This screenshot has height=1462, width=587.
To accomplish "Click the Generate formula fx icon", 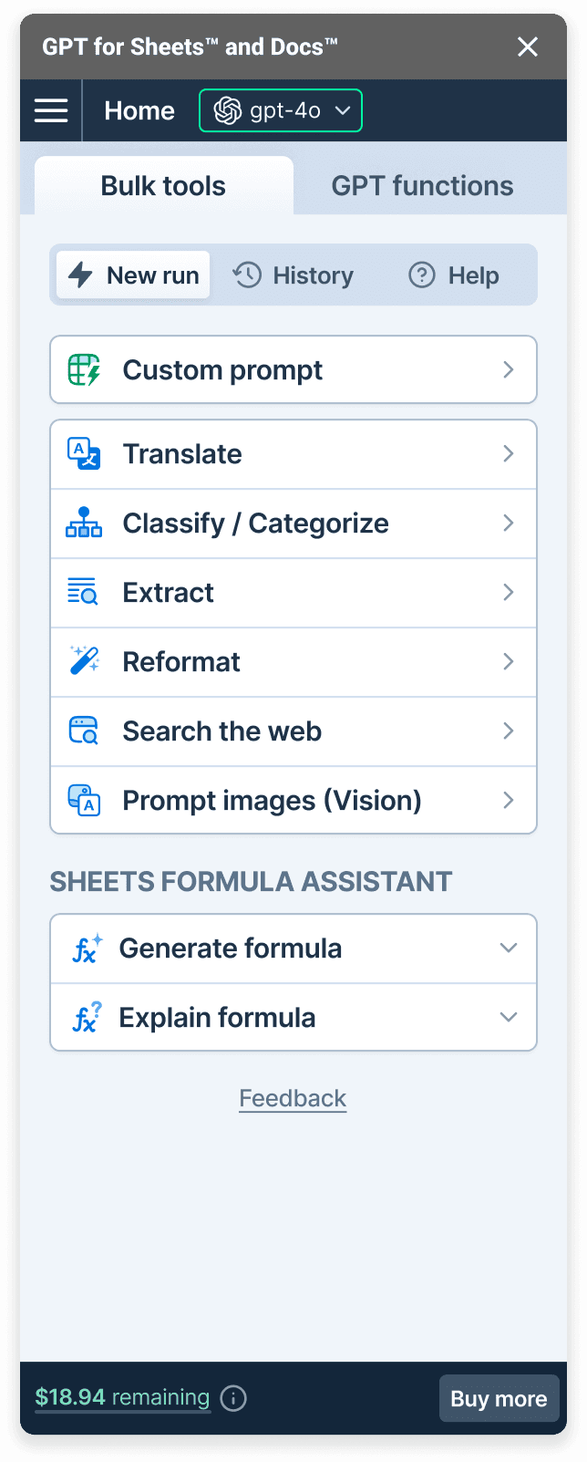I will [87, 949].
